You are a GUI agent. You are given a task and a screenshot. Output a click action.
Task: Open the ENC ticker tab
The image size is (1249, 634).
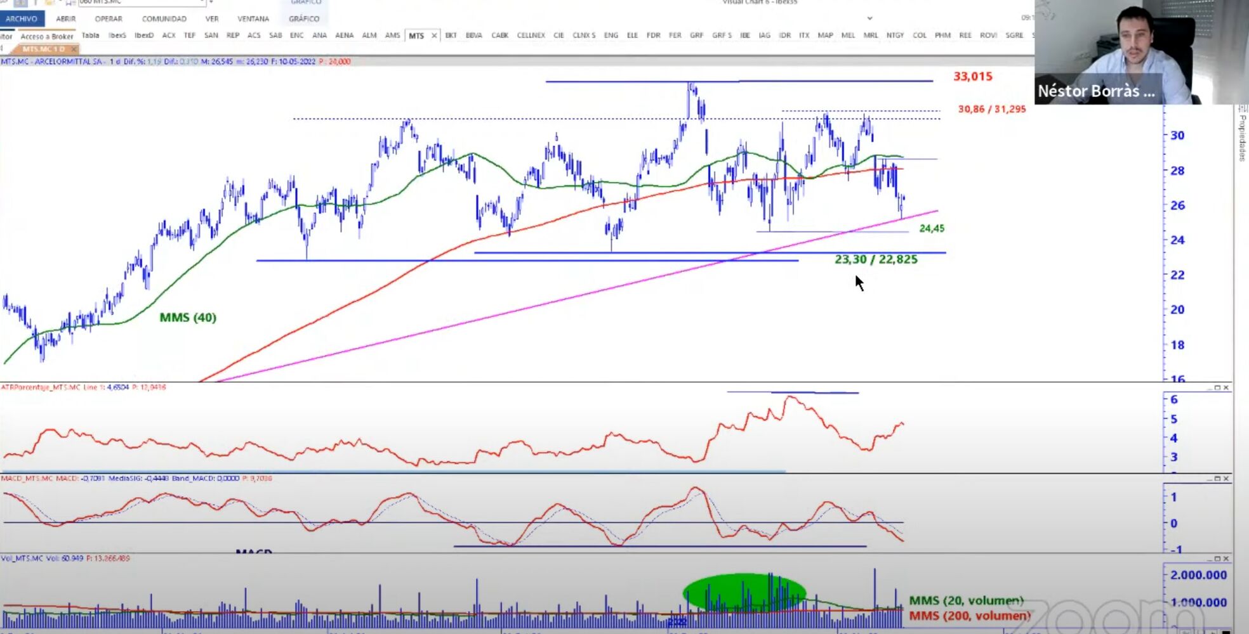tap(297, 36)
